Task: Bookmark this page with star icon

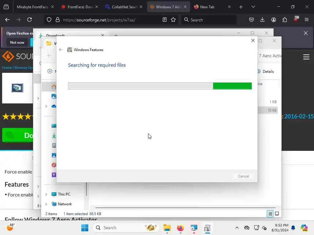Action: point(173,20)
